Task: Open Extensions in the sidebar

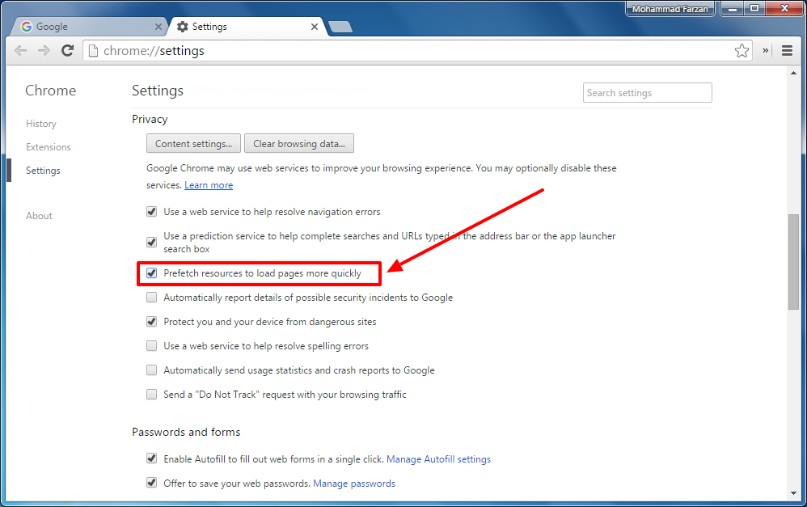Action: 49,147
